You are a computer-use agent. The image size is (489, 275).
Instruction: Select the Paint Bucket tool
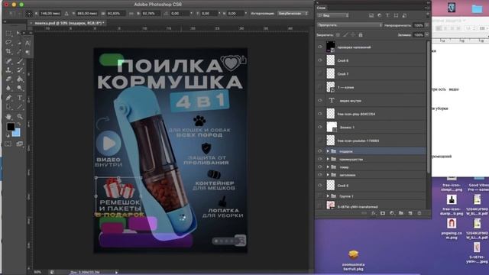coord(20,79)
